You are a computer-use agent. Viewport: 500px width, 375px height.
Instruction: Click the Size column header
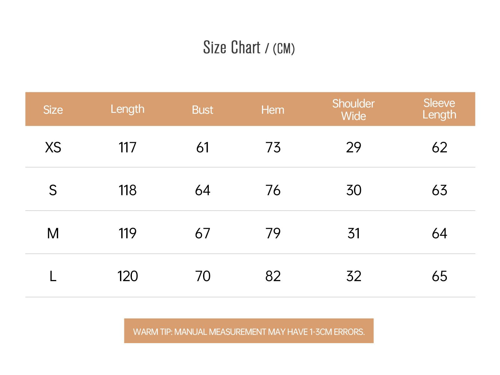(53, 110)
